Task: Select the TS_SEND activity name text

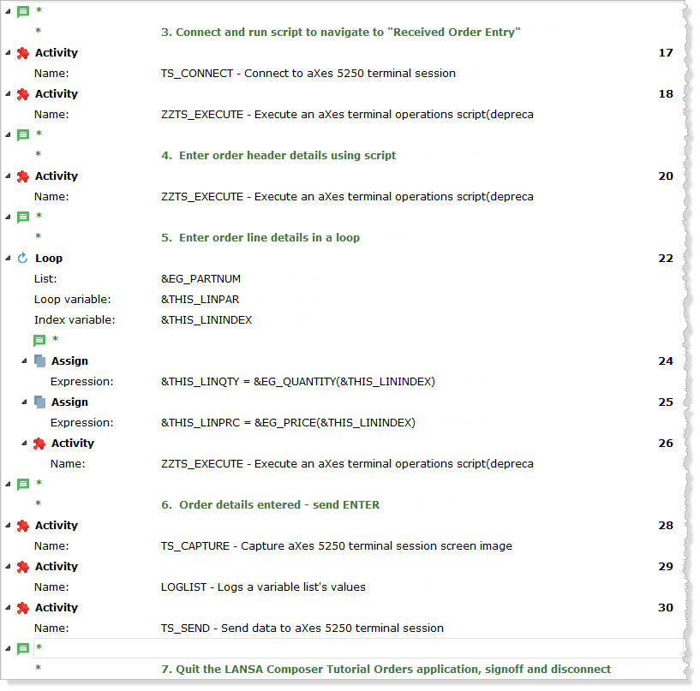Action: click(x=302, y=628)
